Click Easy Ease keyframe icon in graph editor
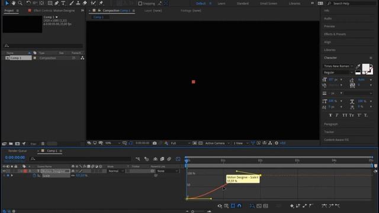This screenshot has width=379, height=213. tap(325, 206)
